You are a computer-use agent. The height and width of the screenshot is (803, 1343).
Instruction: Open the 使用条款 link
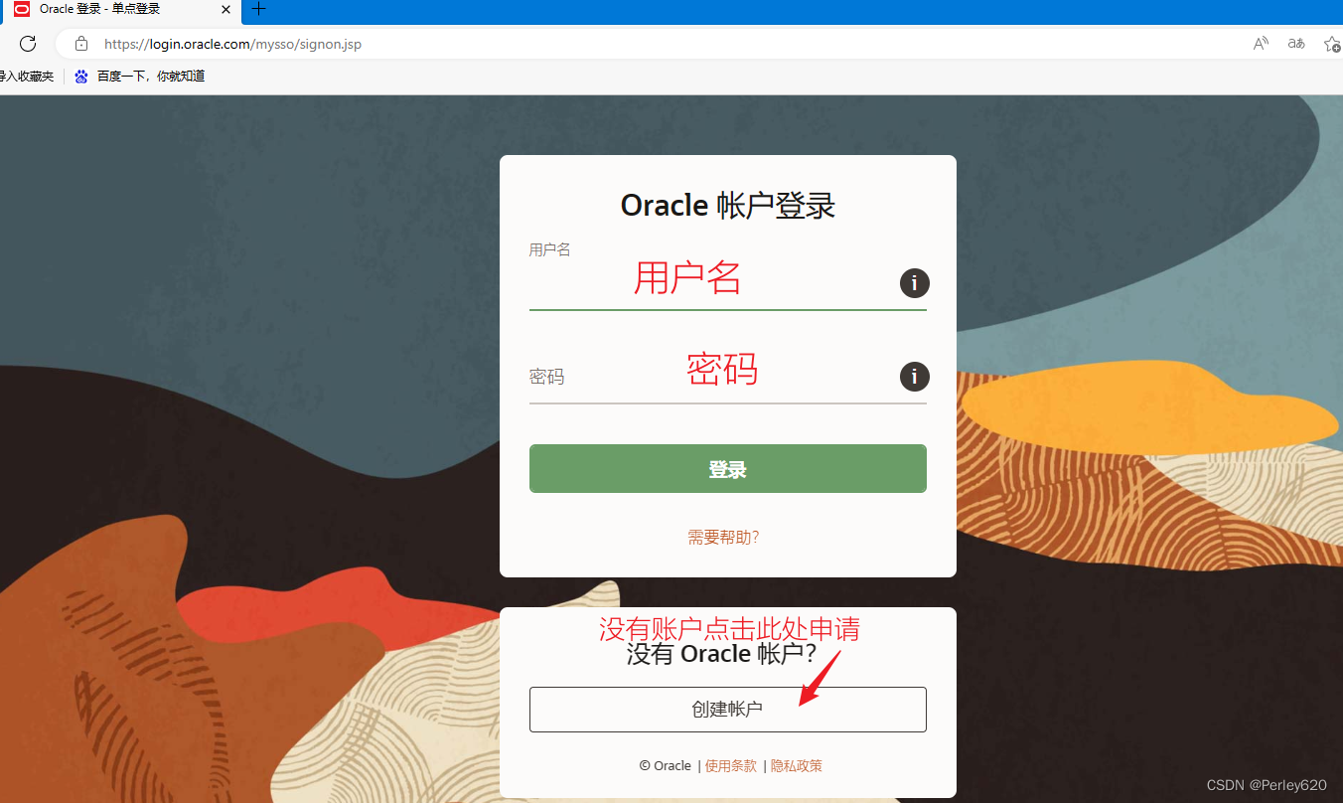click(730, 766)
